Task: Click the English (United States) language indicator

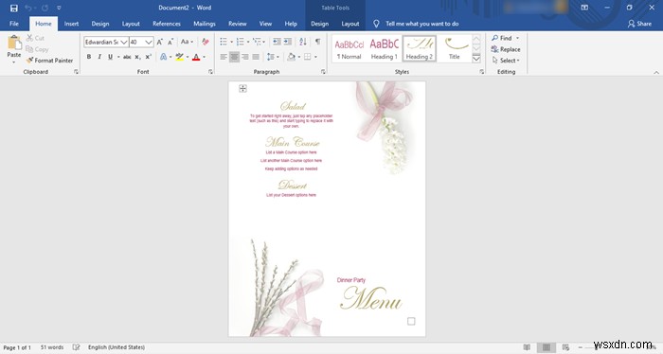Action: 116,347
